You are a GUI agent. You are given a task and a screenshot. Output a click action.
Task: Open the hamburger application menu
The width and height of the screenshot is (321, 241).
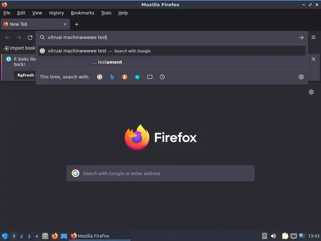pos(313,37)
